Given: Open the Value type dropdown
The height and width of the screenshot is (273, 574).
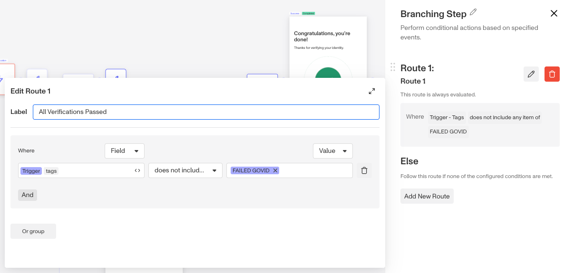Looking at the screenshot, I should click(333, 151).
